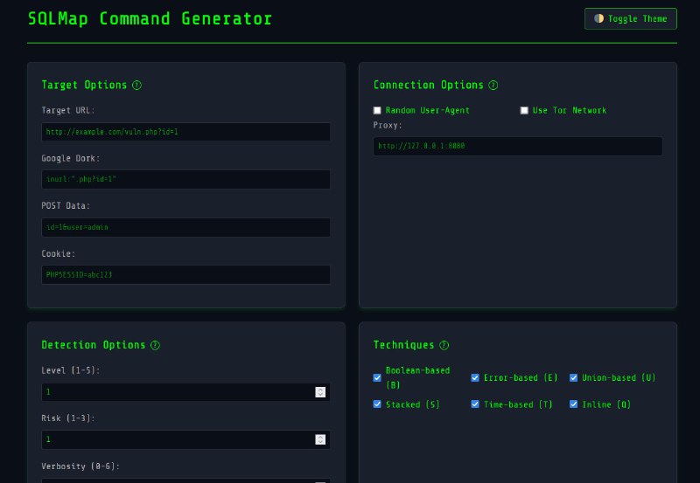
Task: Uncheck the Union-based (U) technique
Action: [574, 378]
